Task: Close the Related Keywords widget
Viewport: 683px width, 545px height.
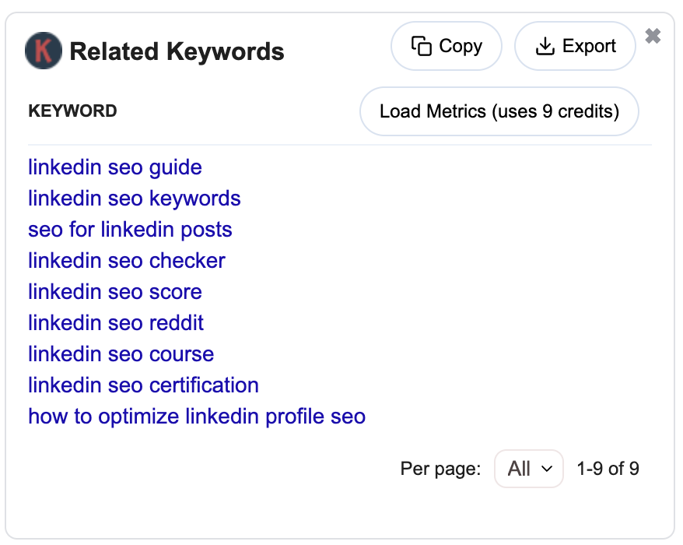Action: 653,36
